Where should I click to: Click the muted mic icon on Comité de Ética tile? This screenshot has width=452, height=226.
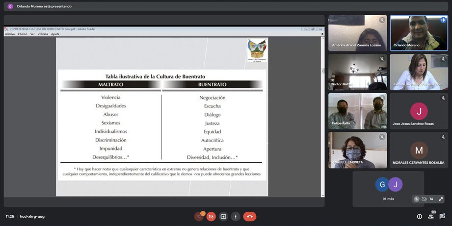pyautogui.click(x=443, y=59)
